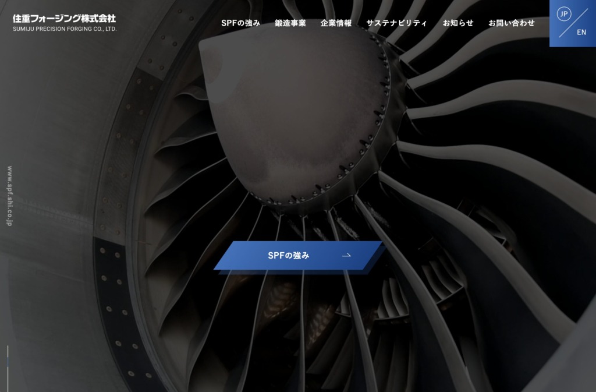
Task: Open the サステナビリティ menu item
Action: point(397,23)
